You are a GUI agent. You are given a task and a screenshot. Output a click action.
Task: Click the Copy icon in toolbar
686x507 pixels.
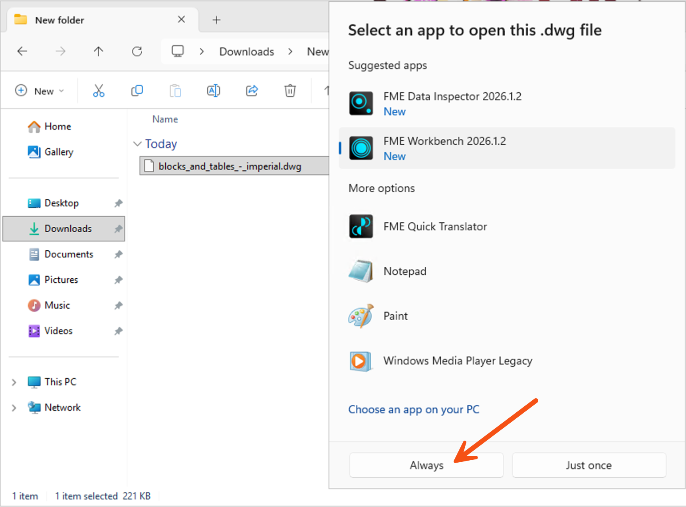[x=137, y=91]
